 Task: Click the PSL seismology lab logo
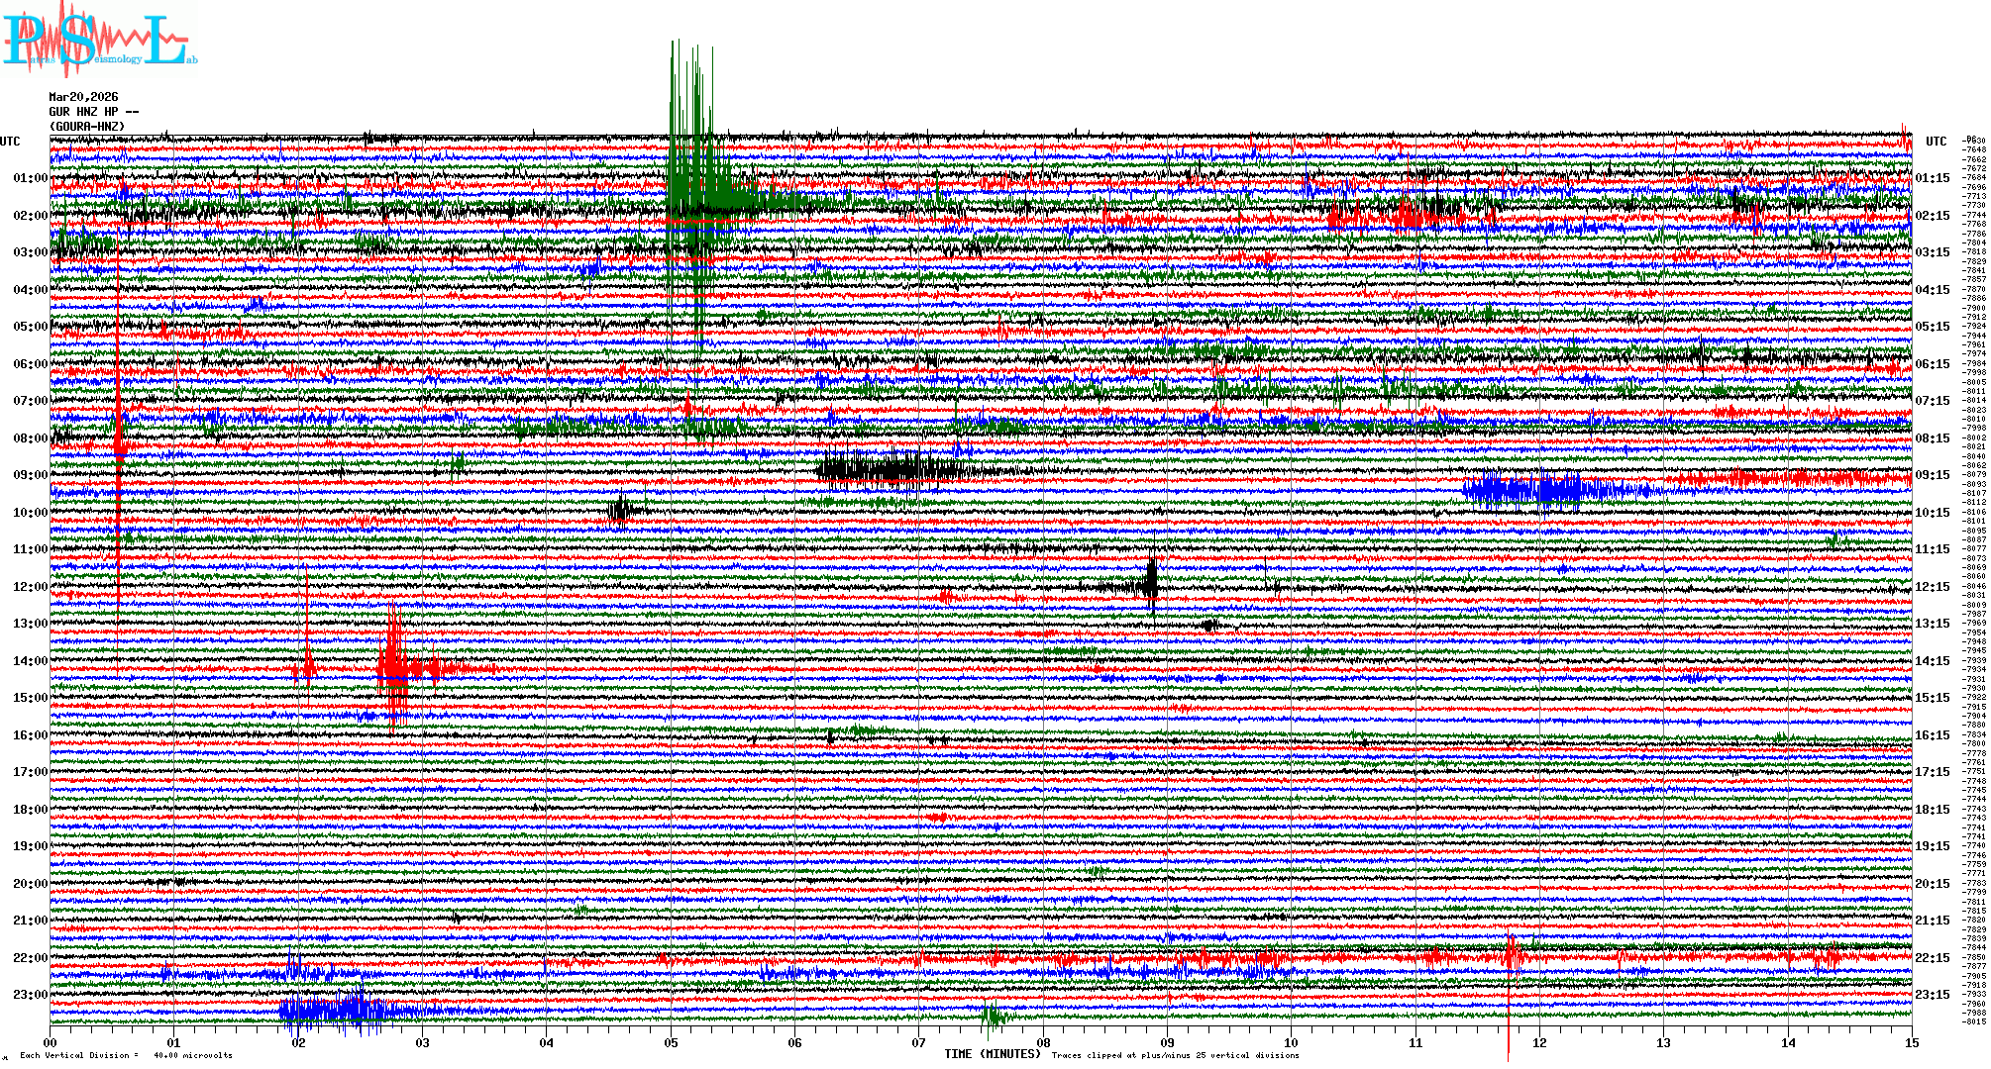tap(99, 42)
